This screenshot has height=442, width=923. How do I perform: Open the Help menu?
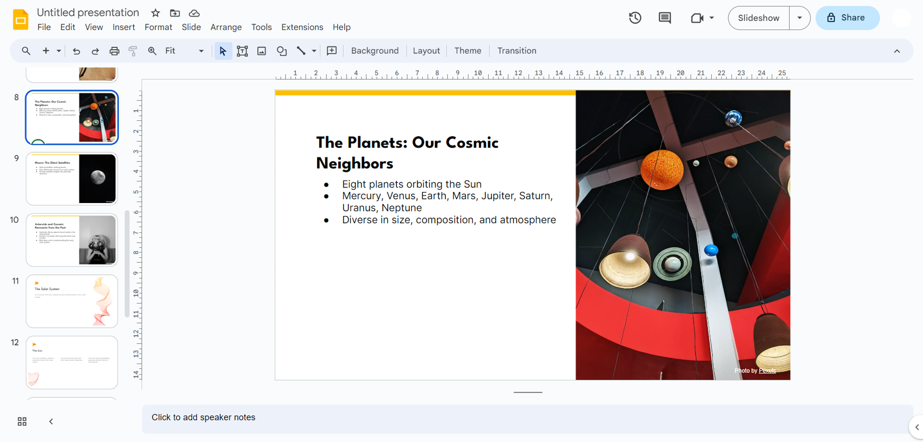[342, 27]
